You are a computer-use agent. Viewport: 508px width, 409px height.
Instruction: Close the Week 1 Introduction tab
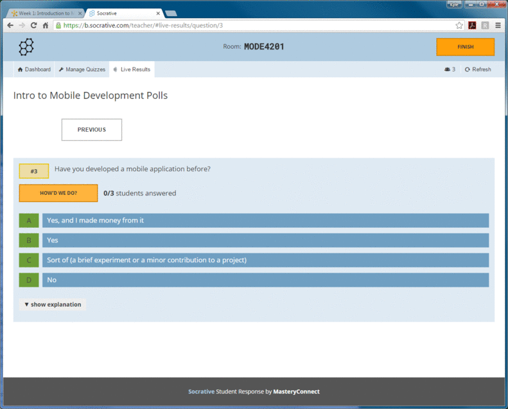coord(80,14)
